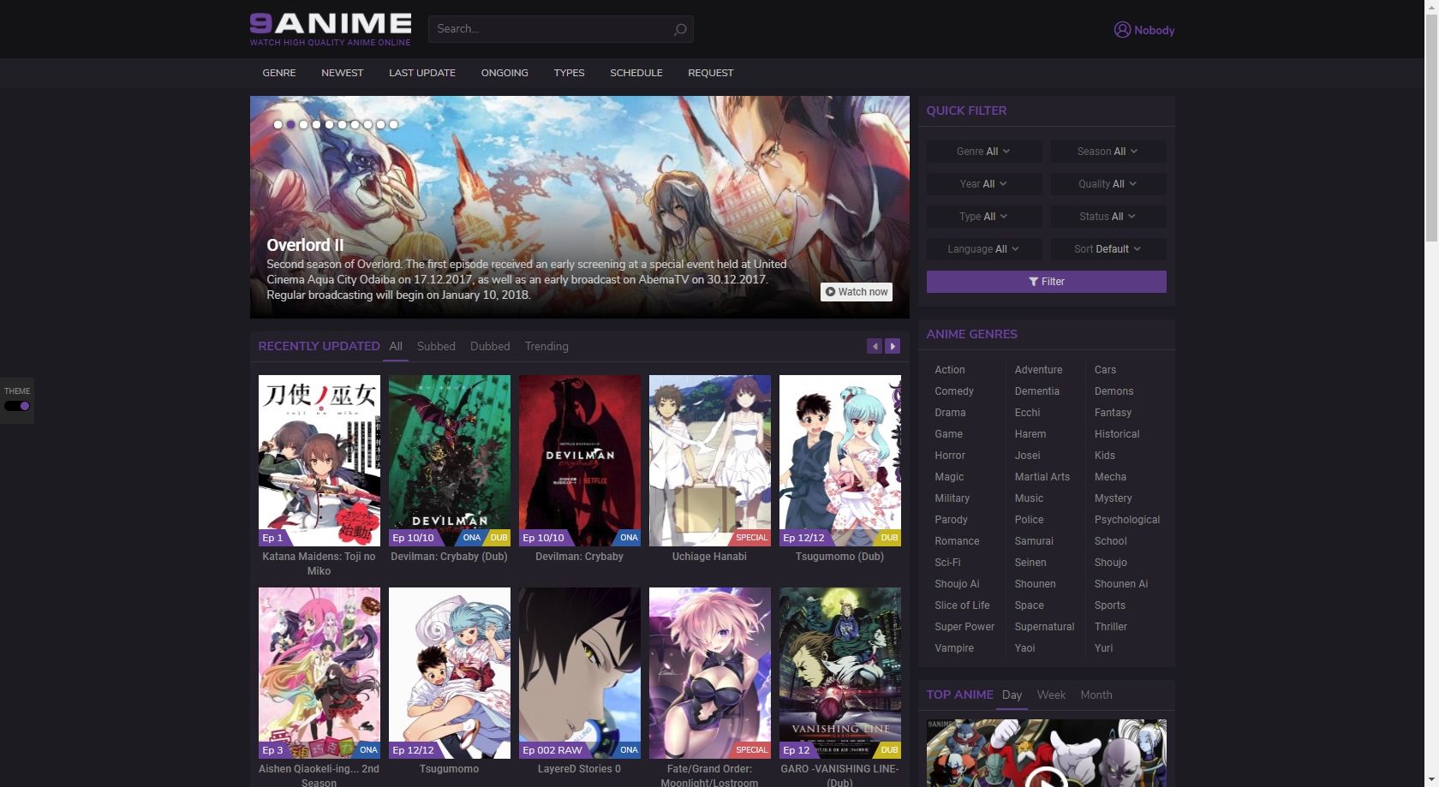Image resolution: width=1439 pixels, height=787 pixels.
Task: Open the Nobody profile icon
Action: pos(1121,29)
